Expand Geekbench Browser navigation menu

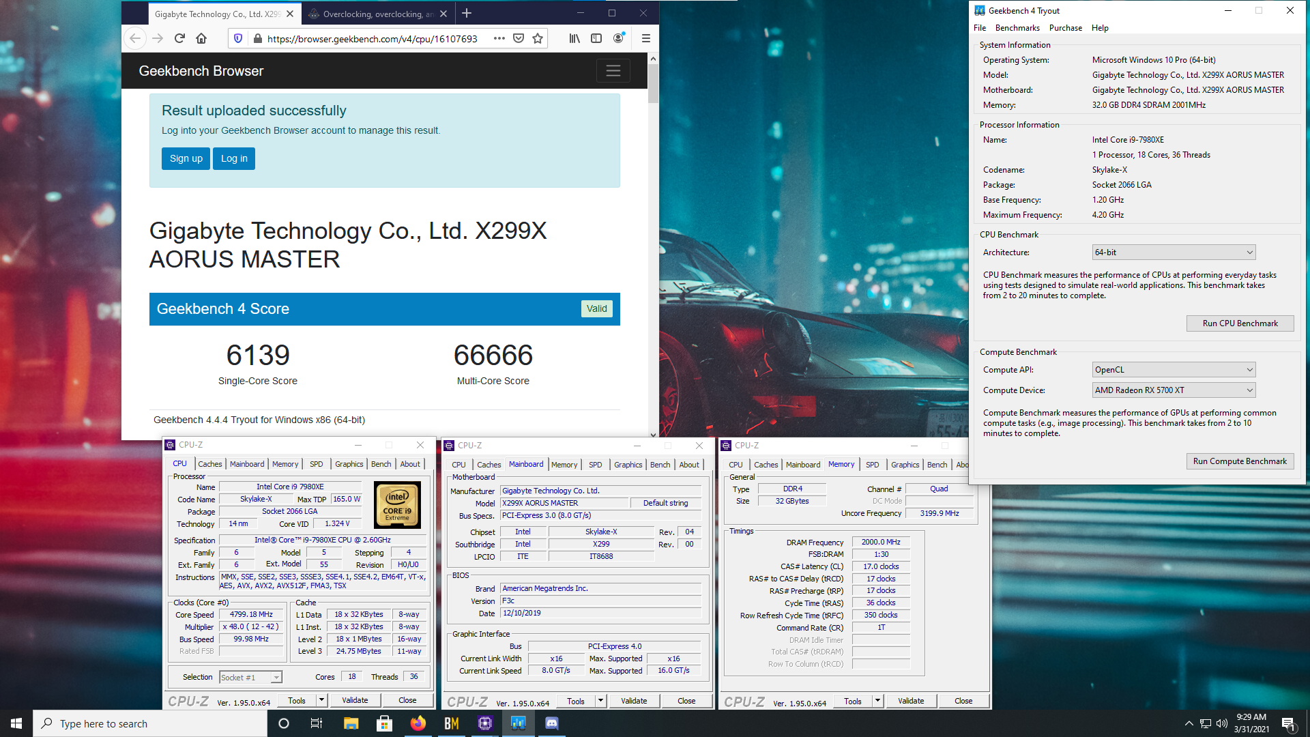click(x=613, y=71)
